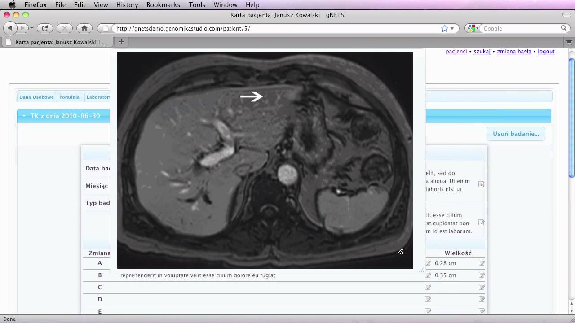The height and width of the screenshot is (323, 575).
Task: Bookmark this page with the star icon
Action: point(445,28)
